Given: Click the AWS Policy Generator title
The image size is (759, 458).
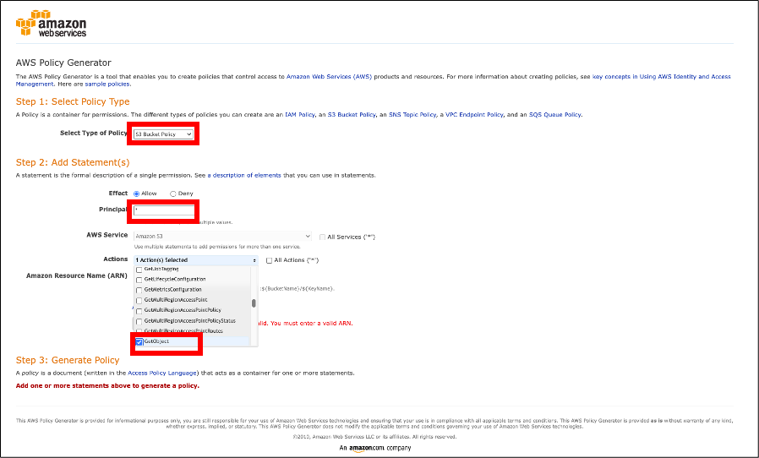Looking at the screenshot, I should click(63, 63).
